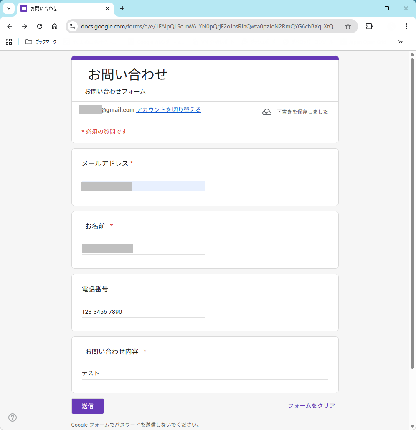Open the browser home page
This screenshot has height=430, width=416.
tap(55, 26)
